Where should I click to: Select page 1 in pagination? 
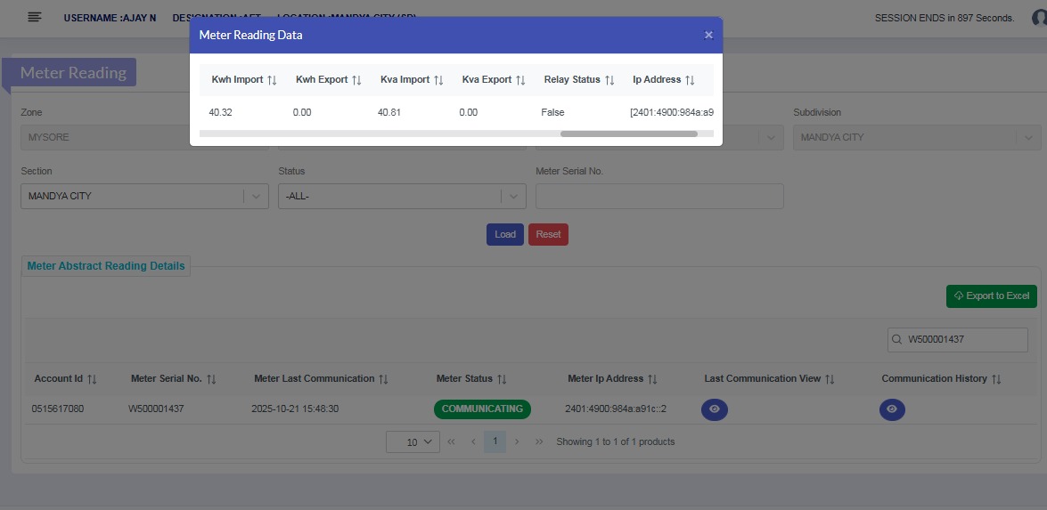pyautogui.click(x=495, y=442)
